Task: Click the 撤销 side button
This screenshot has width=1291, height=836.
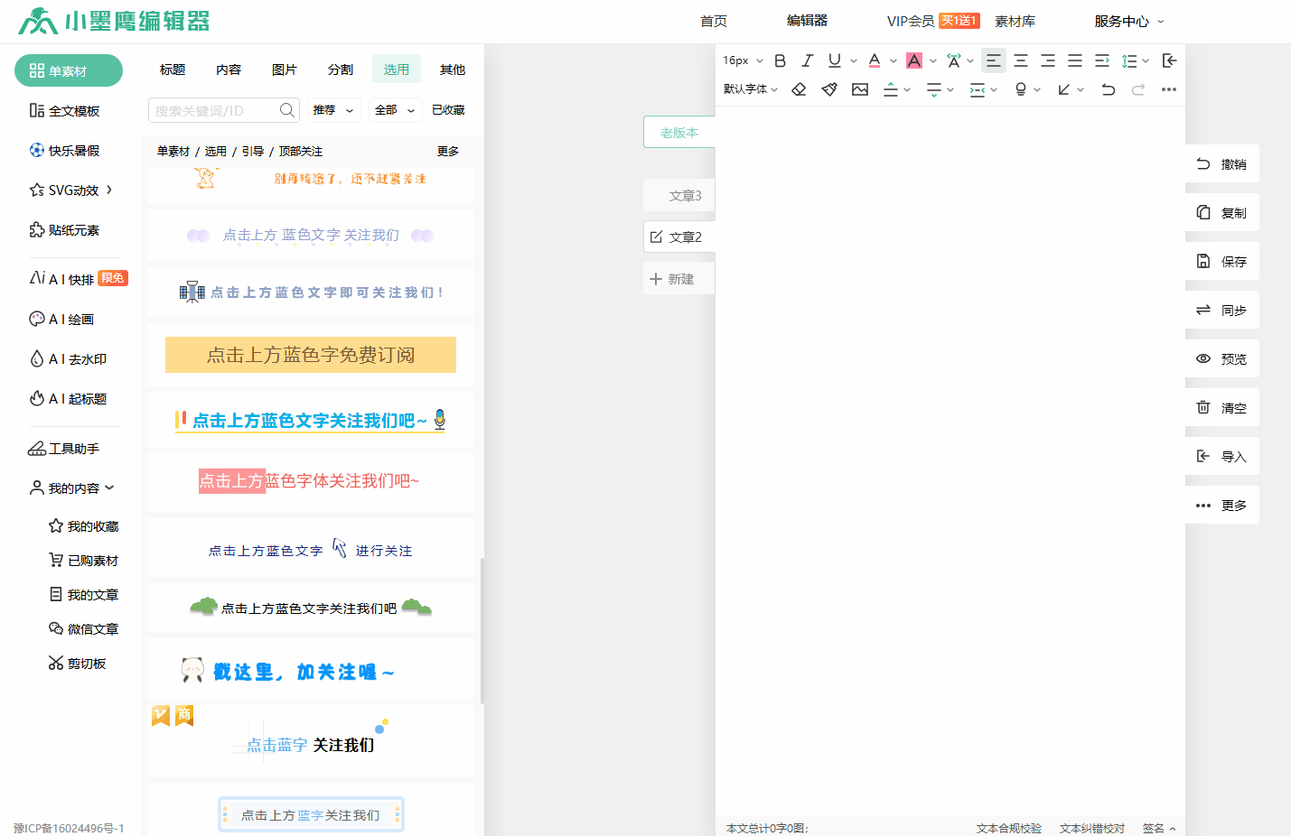Action: [x=1222, y=164]
